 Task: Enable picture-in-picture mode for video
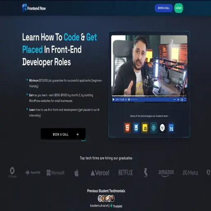coord(182,100)
